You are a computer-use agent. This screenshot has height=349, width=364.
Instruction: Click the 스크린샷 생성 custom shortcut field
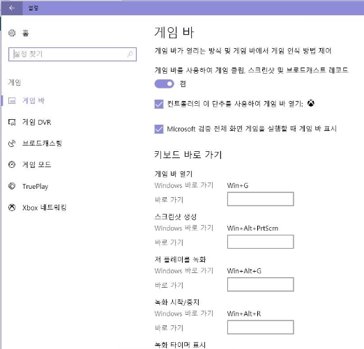tap(261, 242)
